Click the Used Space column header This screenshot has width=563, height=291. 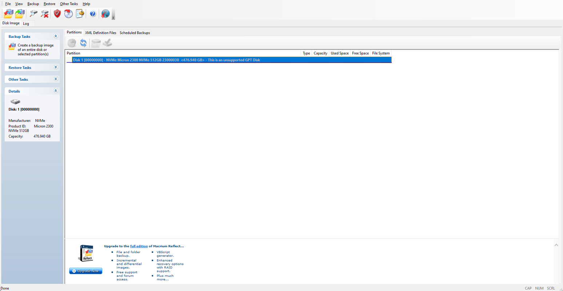pyautogui.click(x=340, y=53)
